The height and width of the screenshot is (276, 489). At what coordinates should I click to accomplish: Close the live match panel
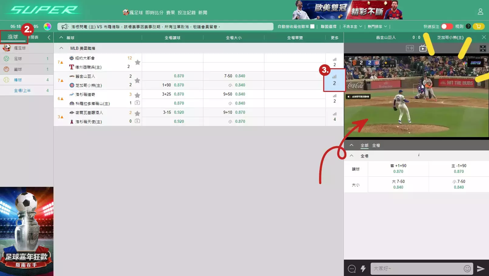point(484,37)
